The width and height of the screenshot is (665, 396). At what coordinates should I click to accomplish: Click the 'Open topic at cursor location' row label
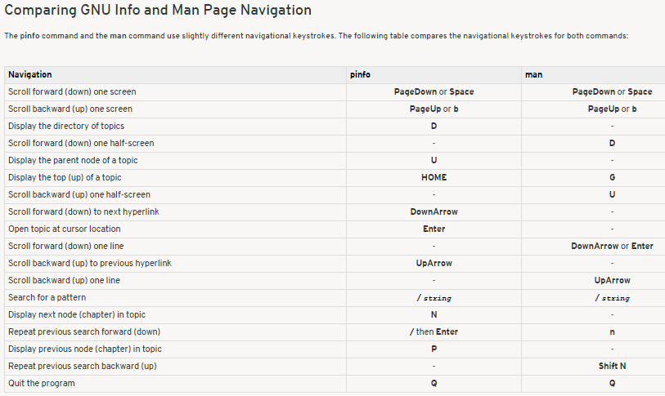[x=65, y=229]
